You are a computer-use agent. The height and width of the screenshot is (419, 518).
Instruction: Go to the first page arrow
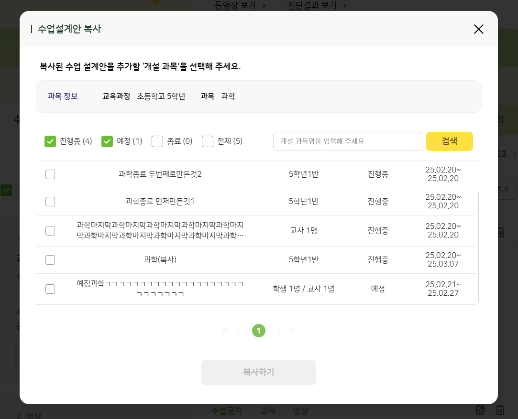coord(225,331)
